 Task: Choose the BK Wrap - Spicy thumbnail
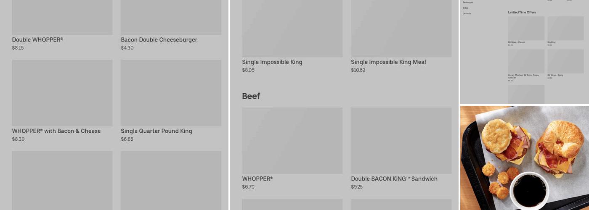[565, 61]
